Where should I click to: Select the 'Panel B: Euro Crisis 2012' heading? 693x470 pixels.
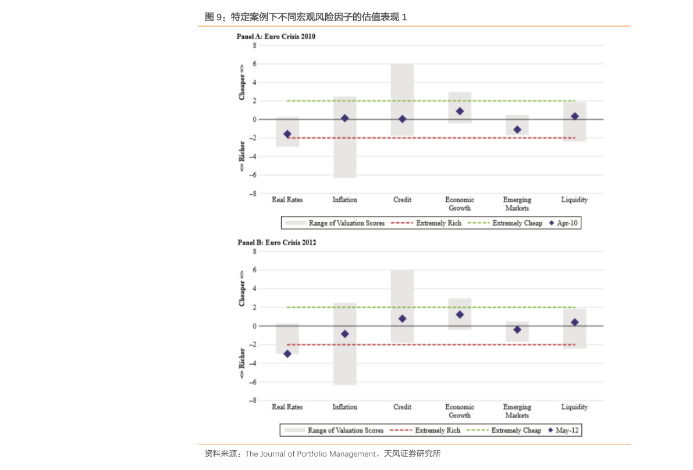[276, 243]
